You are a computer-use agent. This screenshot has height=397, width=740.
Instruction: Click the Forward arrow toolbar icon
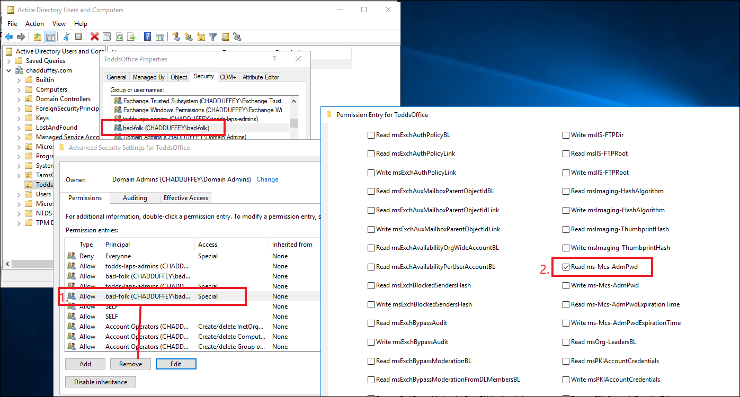pos(21,37)
